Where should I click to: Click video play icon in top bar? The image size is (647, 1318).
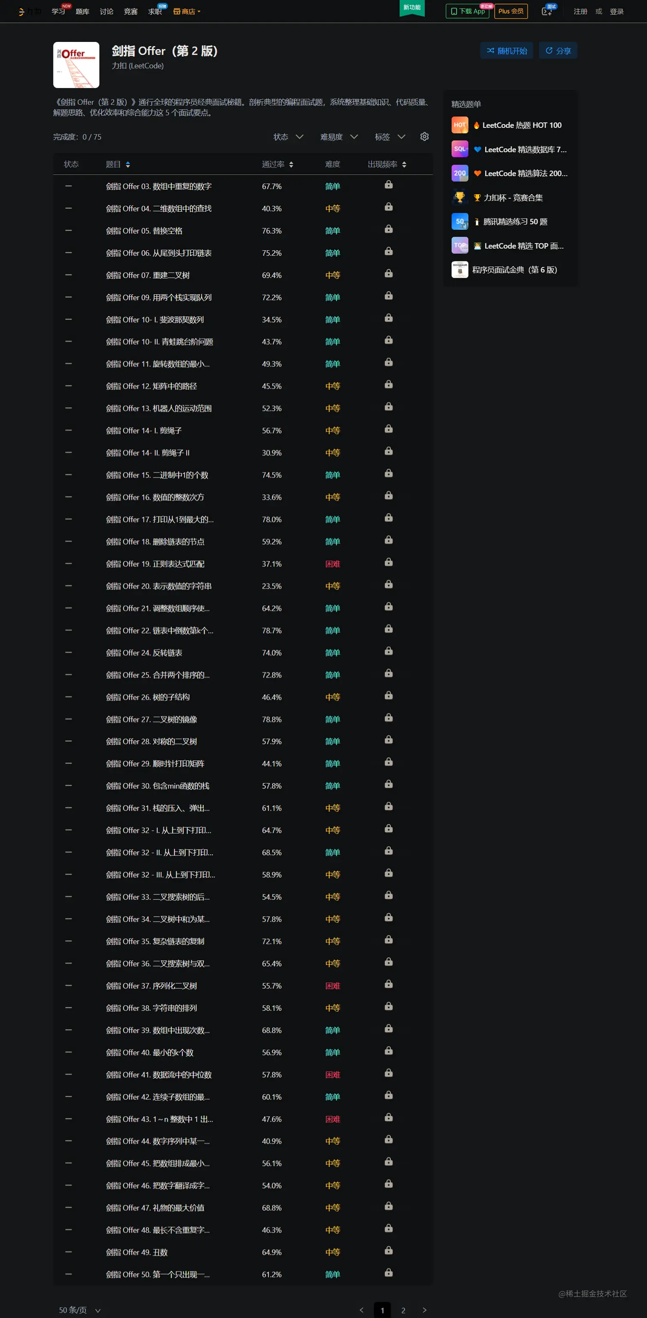547,11
